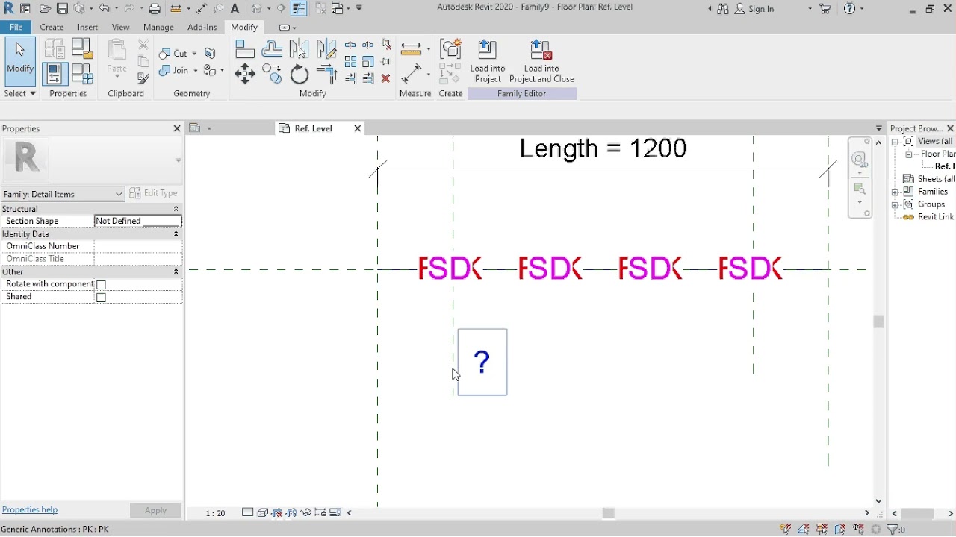Click the Align tool icon
956x537 pixels.
coord(245,49)
